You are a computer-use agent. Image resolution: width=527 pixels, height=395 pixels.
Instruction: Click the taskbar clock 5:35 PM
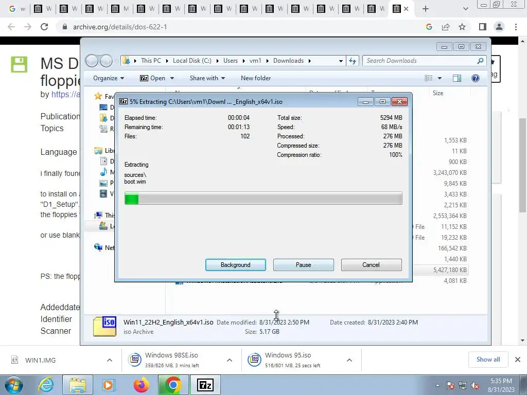501,381
